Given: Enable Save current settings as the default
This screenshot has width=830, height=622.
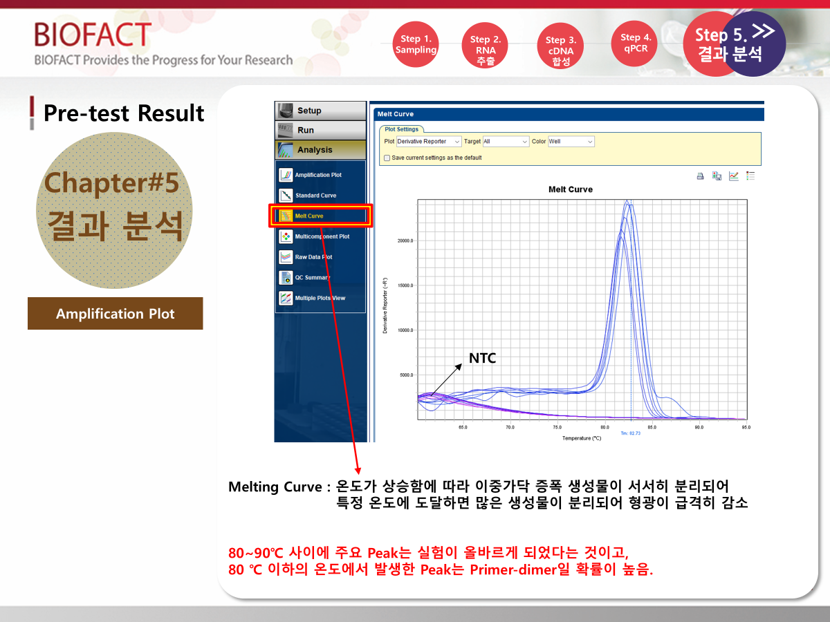Looking at the screenshot, I should [387, 158].
